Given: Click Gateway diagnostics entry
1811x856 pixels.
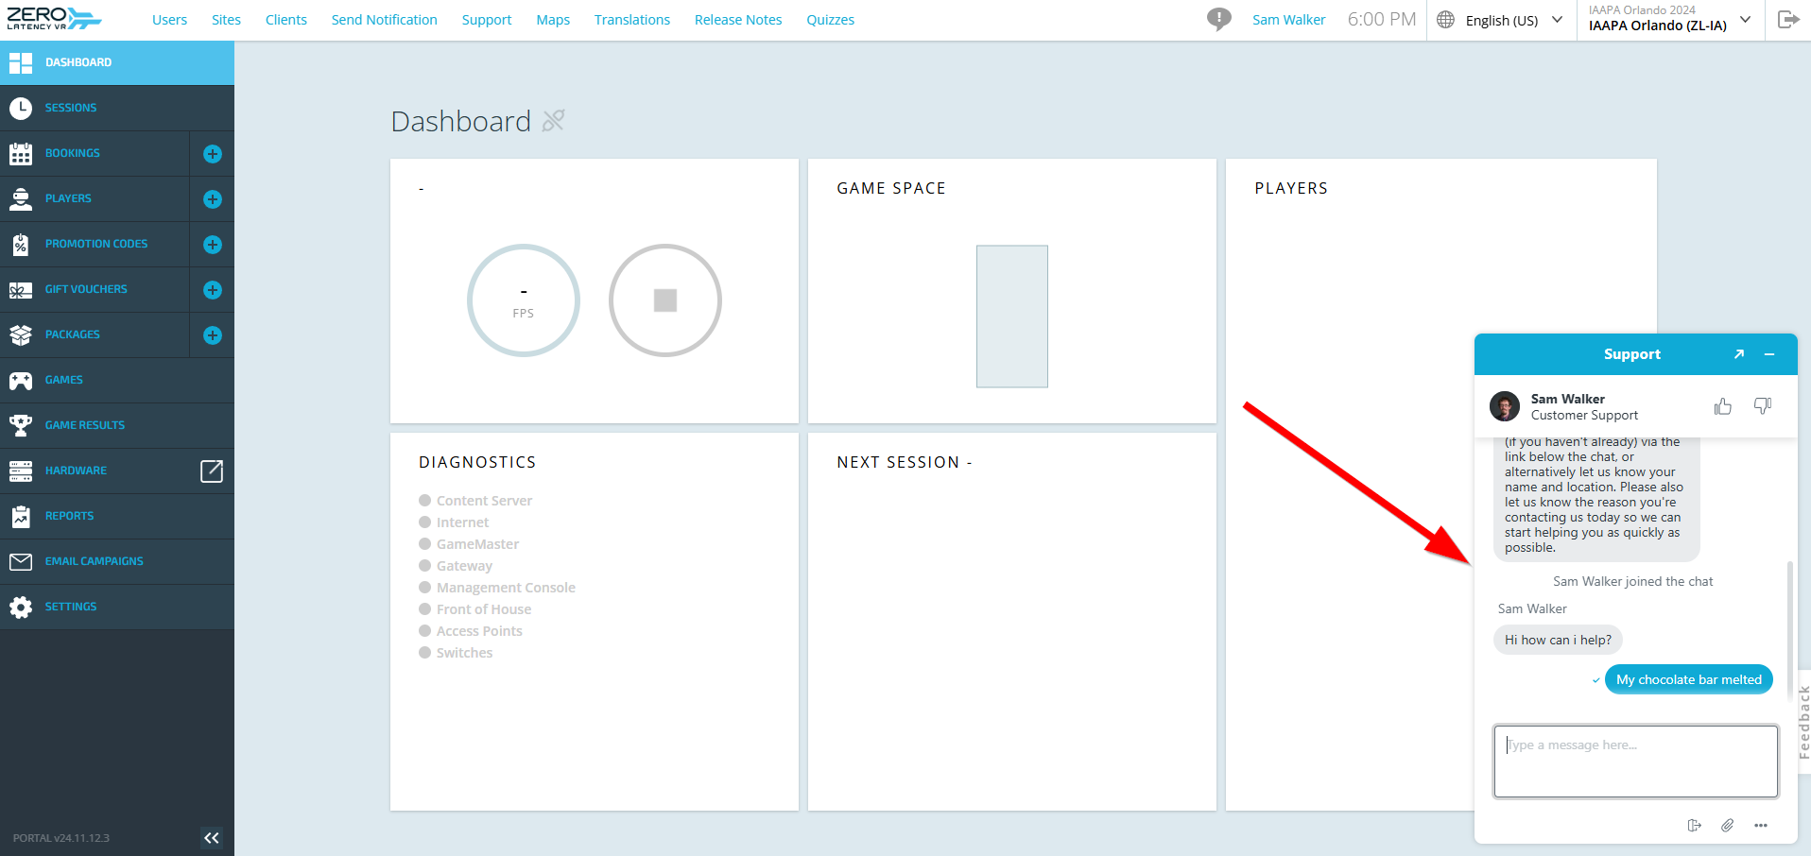Looking at the screenshot, I should click(456, 566).
